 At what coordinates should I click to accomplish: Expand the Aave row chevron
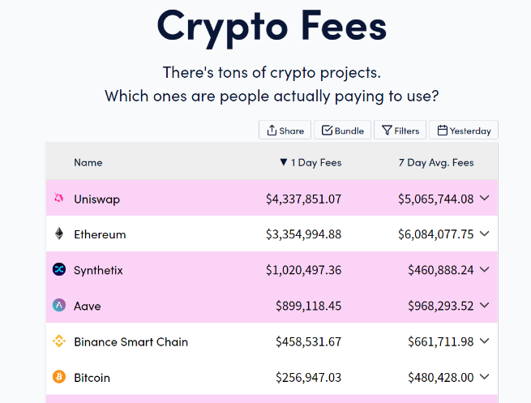tap(485, 306)
